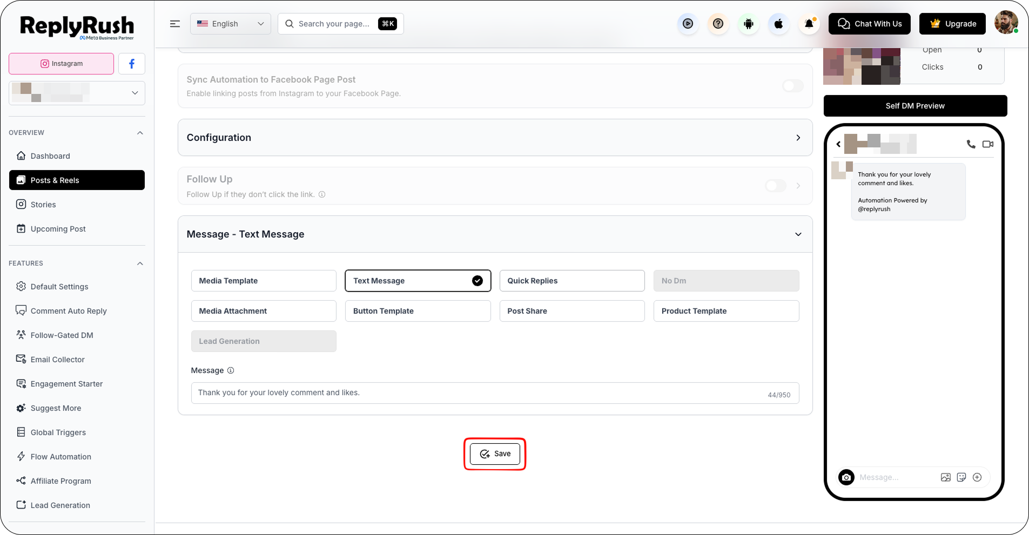The height and width of the screenshot is (535, 1029).
Task: Open Affiliate Program page
Action: 77,481
